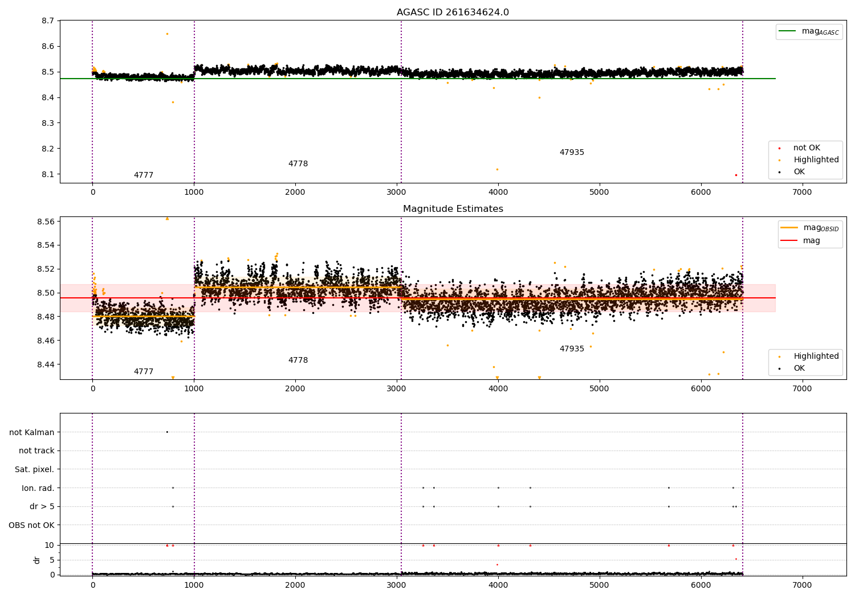Click the "8.44" y-axis tick label
This screenshot has height=598, width=855.
click(45, 365)
